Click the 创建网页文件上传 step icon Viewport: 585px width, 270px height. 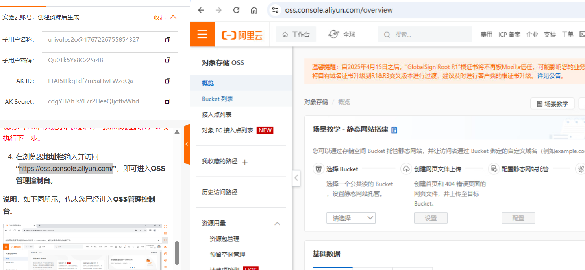coord(406,169)
